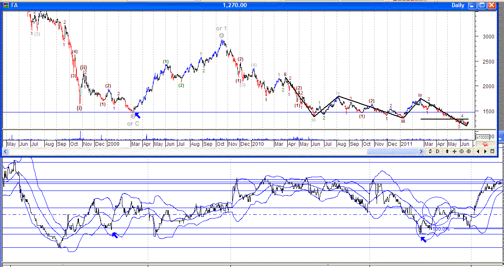Open the chart menu list icon
This screenshot has height=267, width=504.
click(492, 151)
